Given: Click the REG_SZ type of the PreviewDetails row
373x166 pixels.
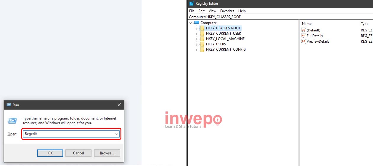Looking at the screenshot, I should [366, 41].
